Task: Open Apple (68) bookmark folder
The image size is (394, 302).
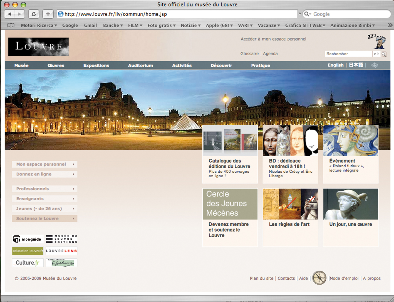Action: click(219, 25)
